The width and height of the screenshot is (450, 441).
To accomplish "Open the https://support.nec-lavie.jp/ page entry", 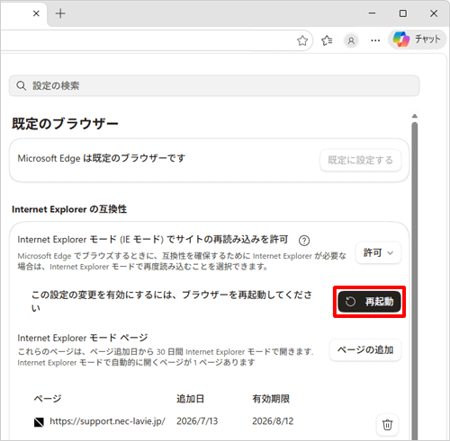I will tap(107, 421).
